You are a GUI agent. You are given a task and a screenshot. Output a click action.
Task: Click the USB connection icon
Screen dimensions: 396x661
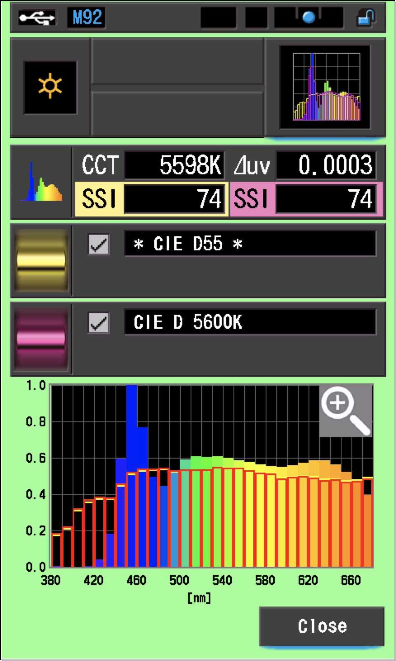(37, 17)
